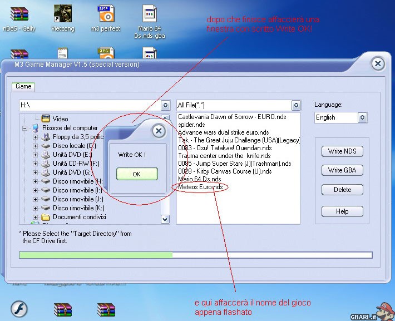The image size is (395, 321).
Task: Click the Risorse del computer icon
Action: [x=36, y=128]
